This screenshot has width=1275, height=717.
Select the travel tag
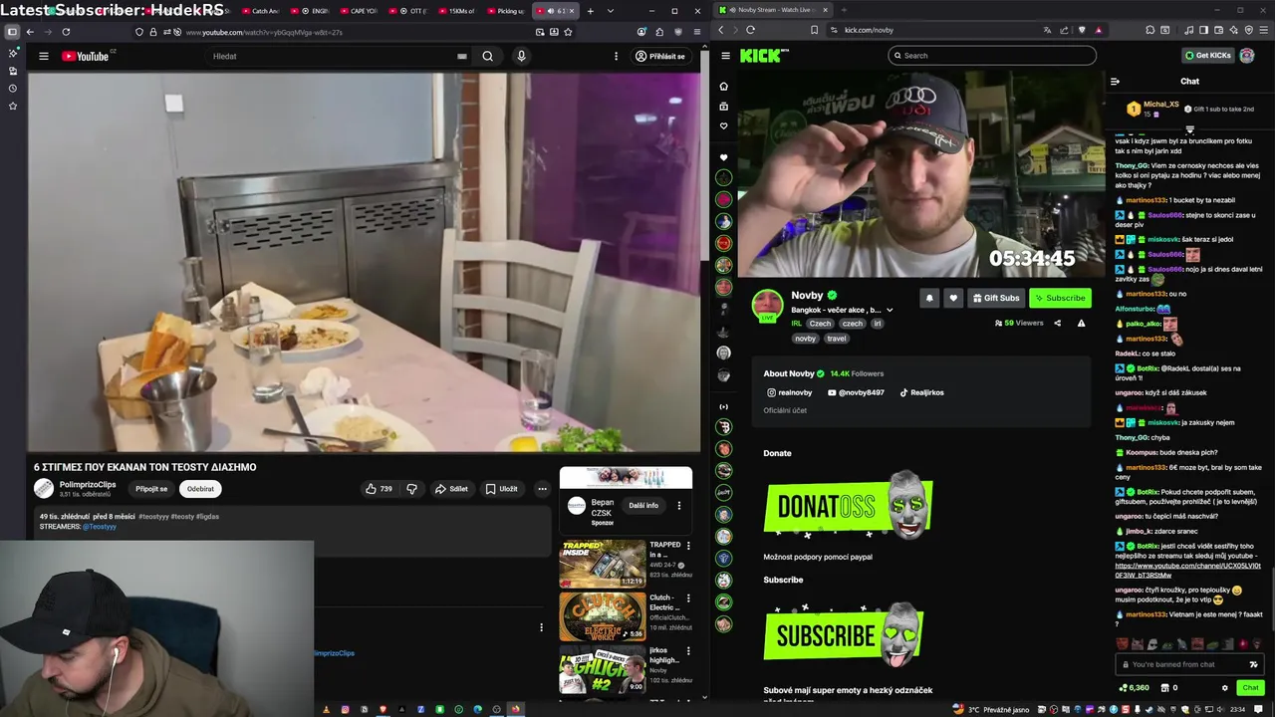[x=837, y=338]
